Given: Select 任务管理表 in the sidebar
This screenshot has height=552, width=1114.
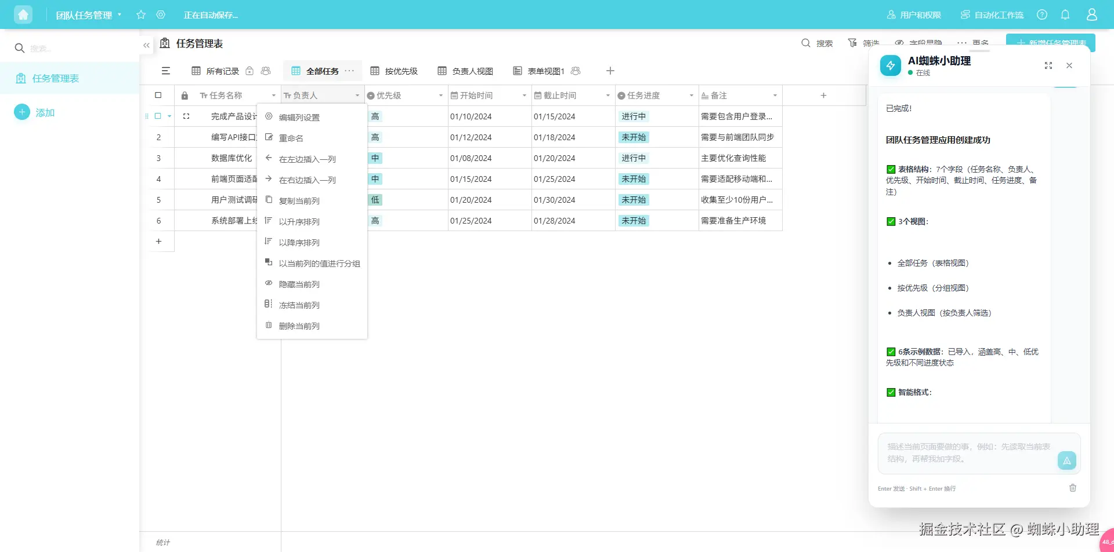Looking at the screenshot, I should coord(70,78).
